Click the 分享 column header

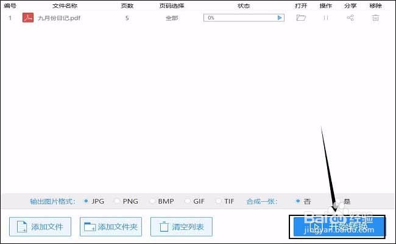pyautogui.click(x=350, y=5)
